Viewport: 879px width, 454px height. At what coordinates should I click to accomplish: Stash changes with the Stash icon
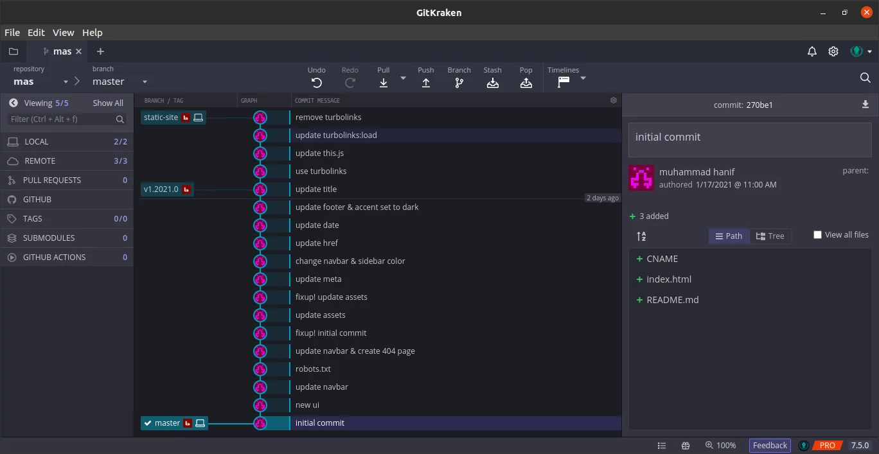[x=493, y=82]
